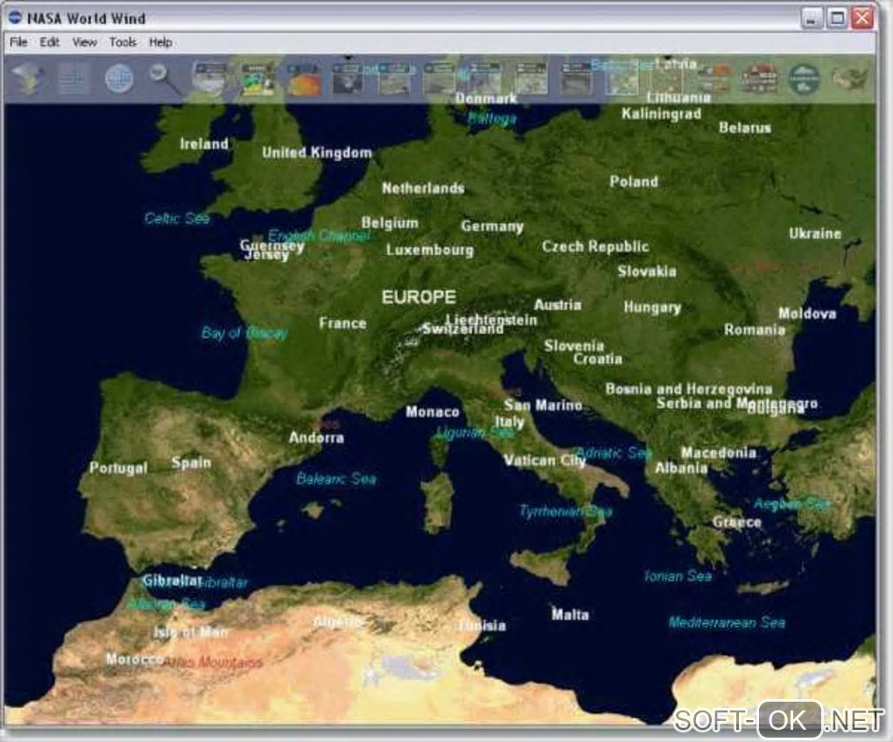
Task: Toggle the red and white boundaries icon
Action: tap(760, 78)
